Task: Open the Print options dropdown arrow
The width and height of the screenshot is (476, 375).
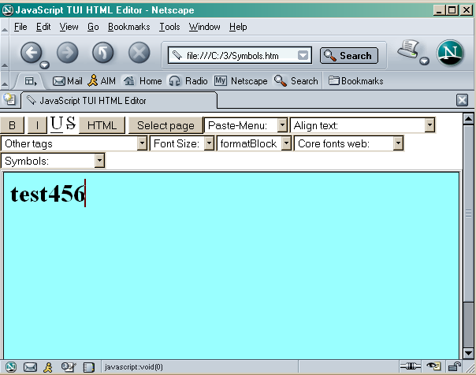Action: click(x=424, y=61)
